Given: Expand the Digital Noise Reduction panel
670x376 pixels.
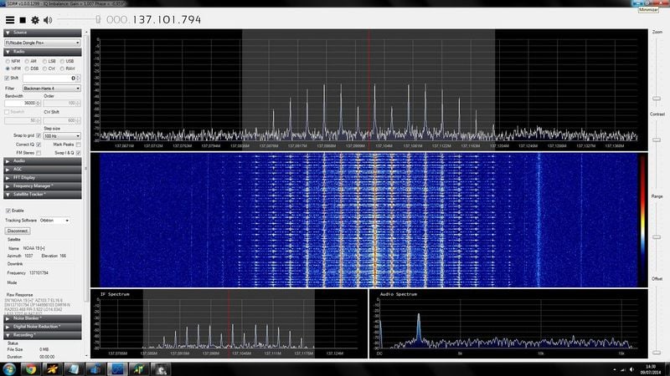Looking at the screenshot, I should [43, 327].
